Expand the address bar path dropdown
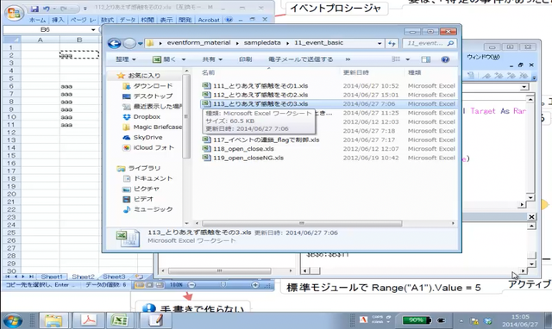552x329 pixels. click(379, 43)
